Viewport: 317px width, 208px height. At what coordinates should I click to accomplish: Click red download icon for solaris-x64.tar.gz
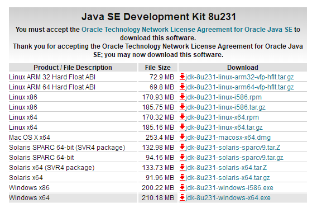182,178
